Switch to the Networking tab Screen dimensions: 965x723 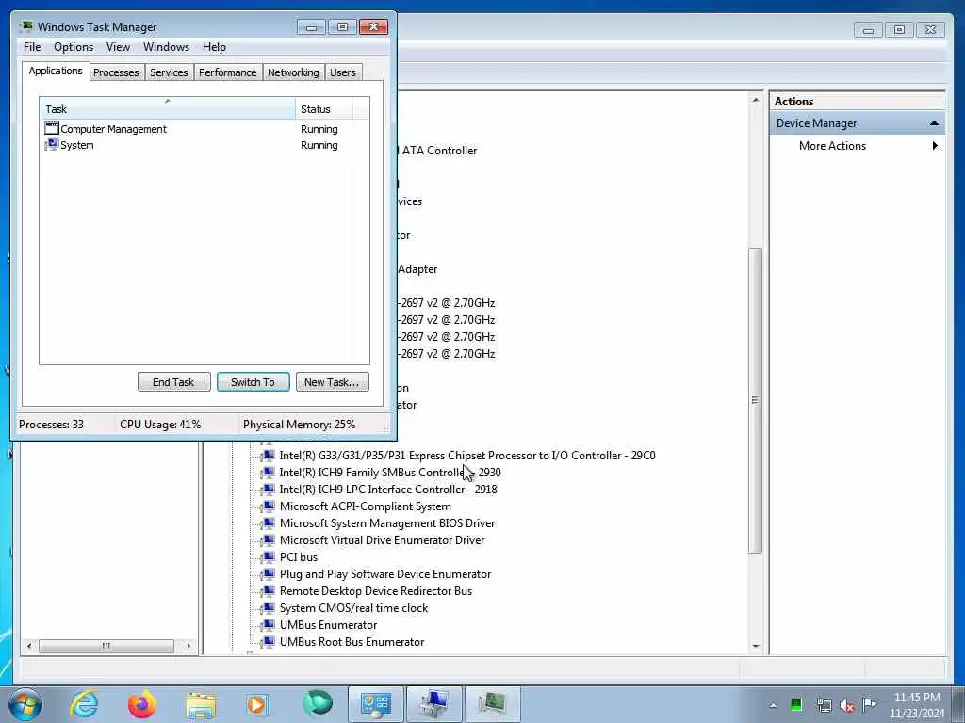click(x=294, y=72)
